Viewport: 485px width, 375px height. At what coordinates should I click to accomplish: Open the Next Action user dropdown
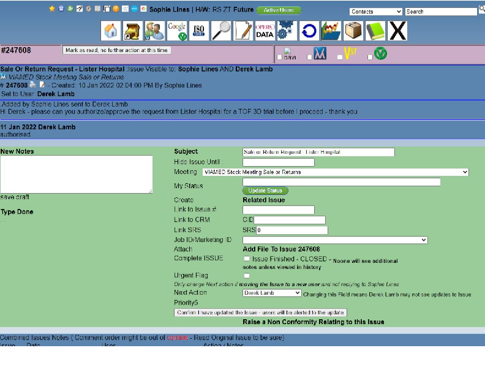tap(272, 293)
